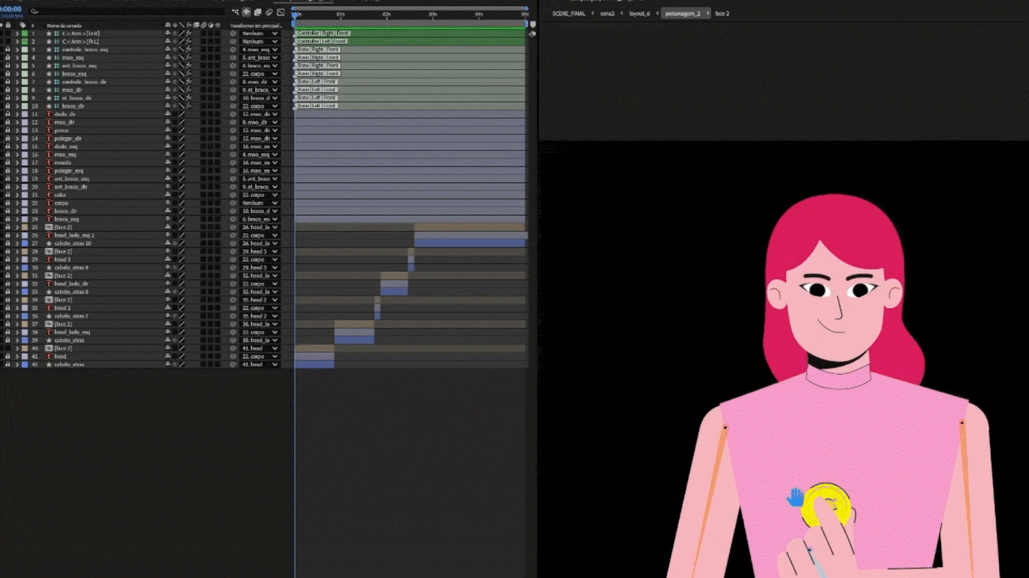1029x578 pixels.
Task: Click the 04s mark on time ruler
Action: click(479, 14)
